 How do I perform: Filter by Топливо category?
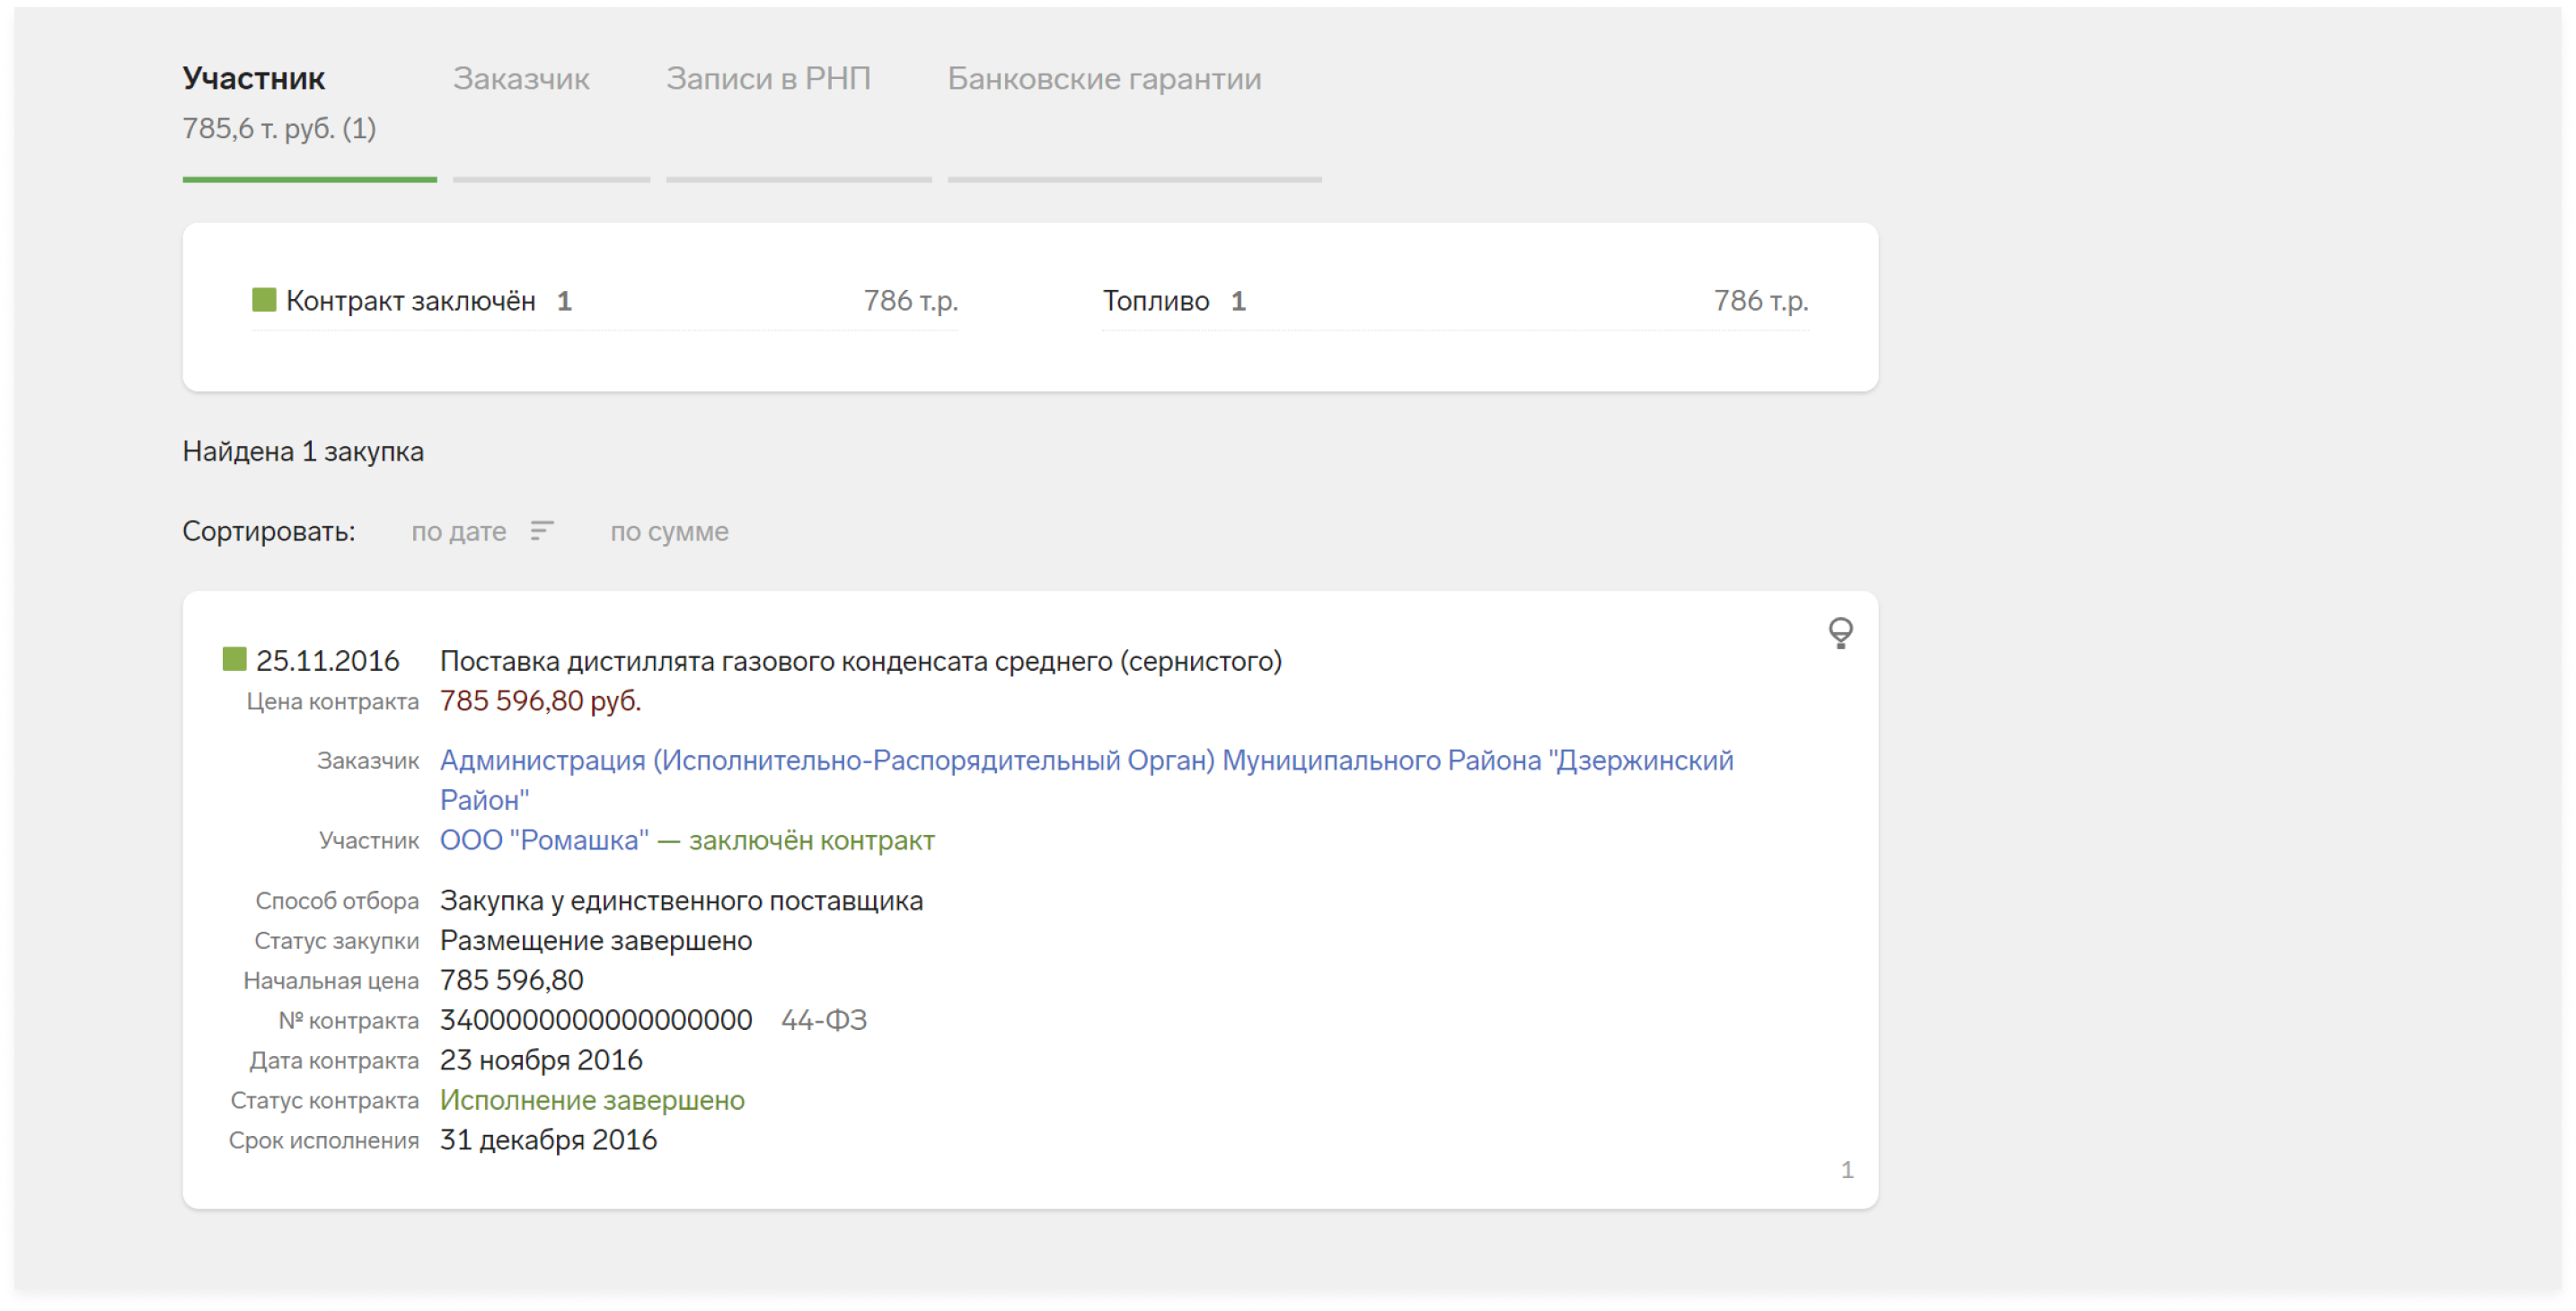1155,301
